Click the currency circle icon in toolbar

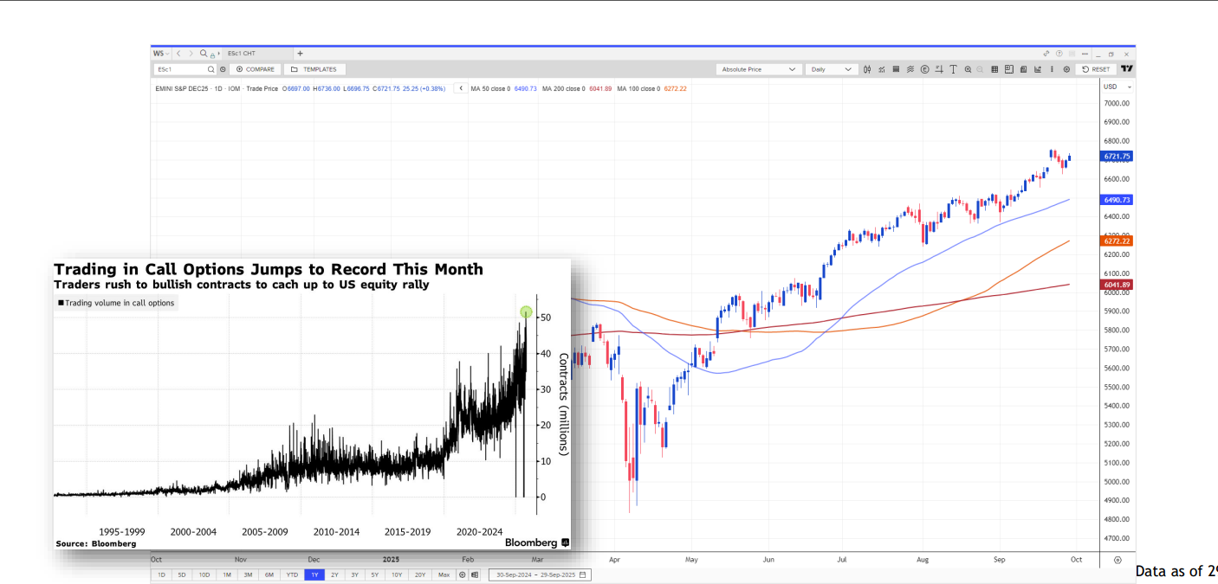coord(924,69)
